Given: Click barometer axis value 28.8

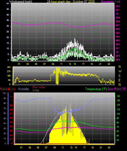Looking at the screenshot, I should coord(118,60).
